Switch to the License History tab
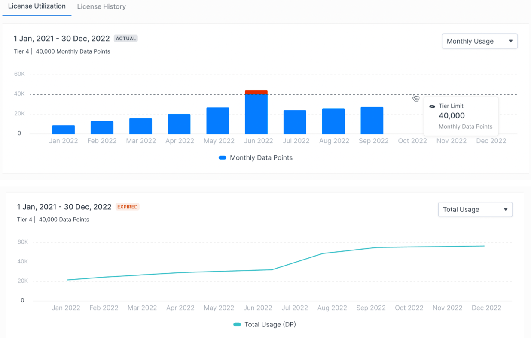This screenshot has width=531, height=338. (x=101, y=7)
